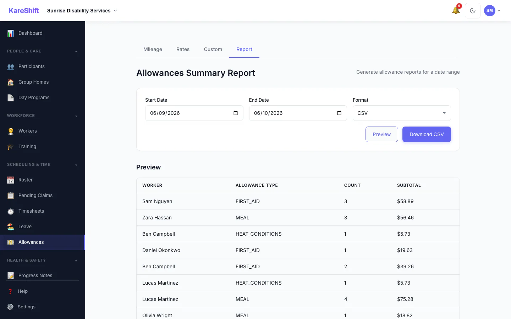Click the End Date field 06/10/2026
The image size is (511, 319).
298,113
